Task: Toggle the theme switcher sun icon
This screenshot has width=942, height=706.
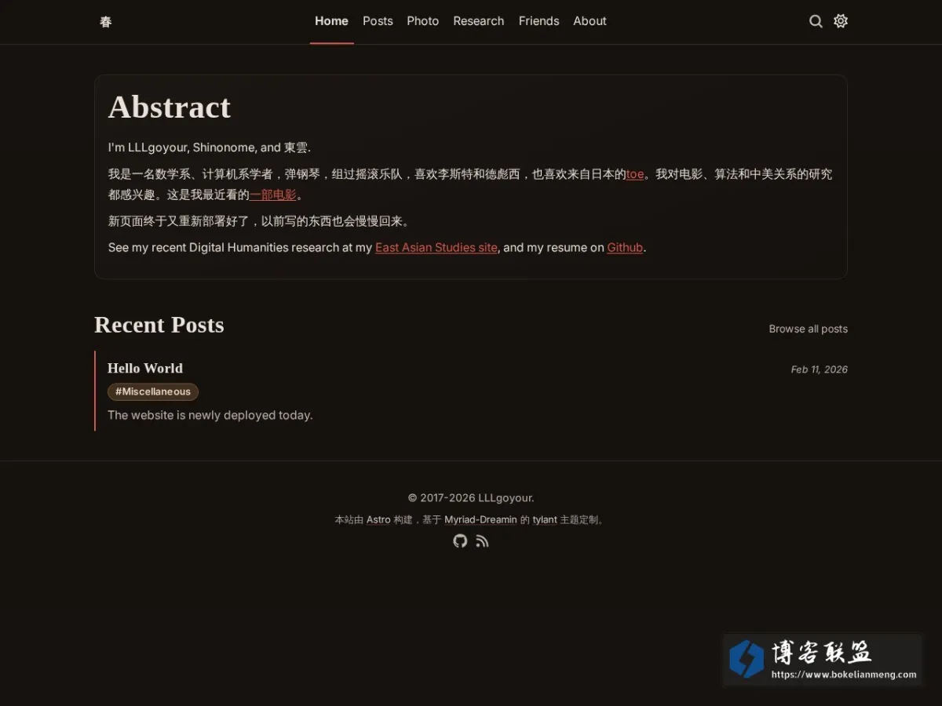Action: coord(841,21)
